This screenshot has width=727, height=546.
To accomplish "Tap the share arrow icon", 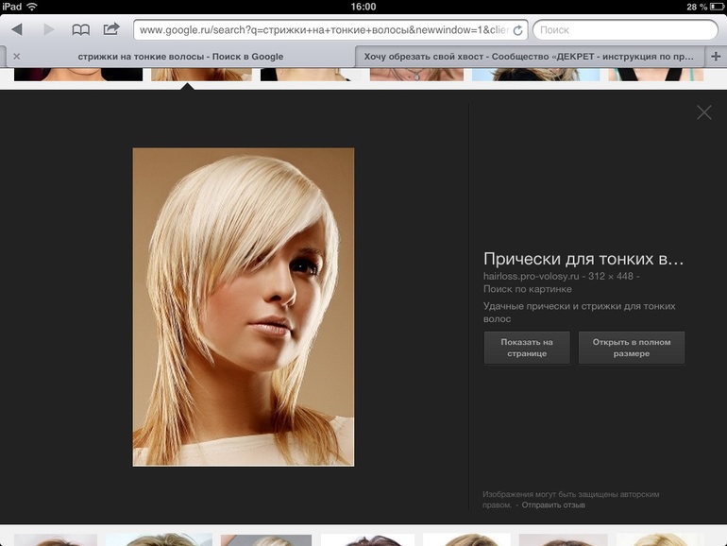I will (x=111, y=29).
